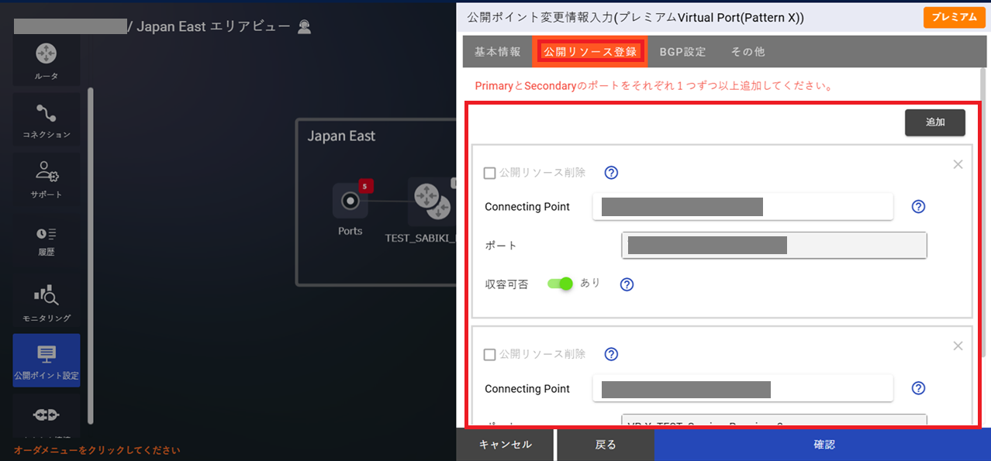Switch to the BGP設定 tab
The height and width of the screenshot is (461, 991).
click(682, 51)
